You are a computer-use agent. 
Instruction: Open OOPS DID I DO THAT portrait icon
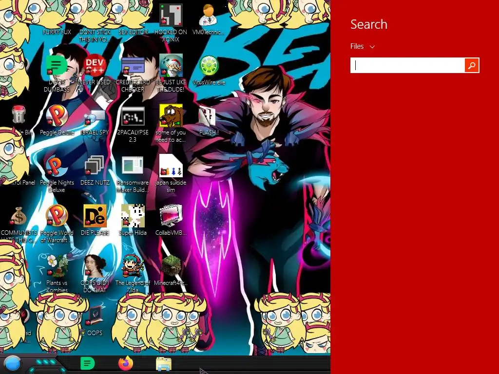95,265
